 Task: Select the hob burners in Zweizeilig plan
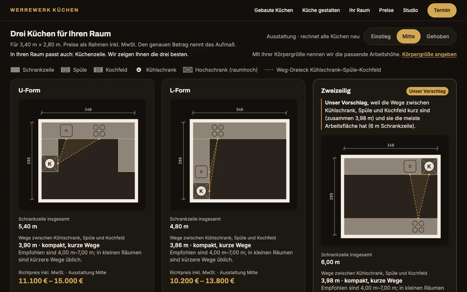click(x=418, y=226)
